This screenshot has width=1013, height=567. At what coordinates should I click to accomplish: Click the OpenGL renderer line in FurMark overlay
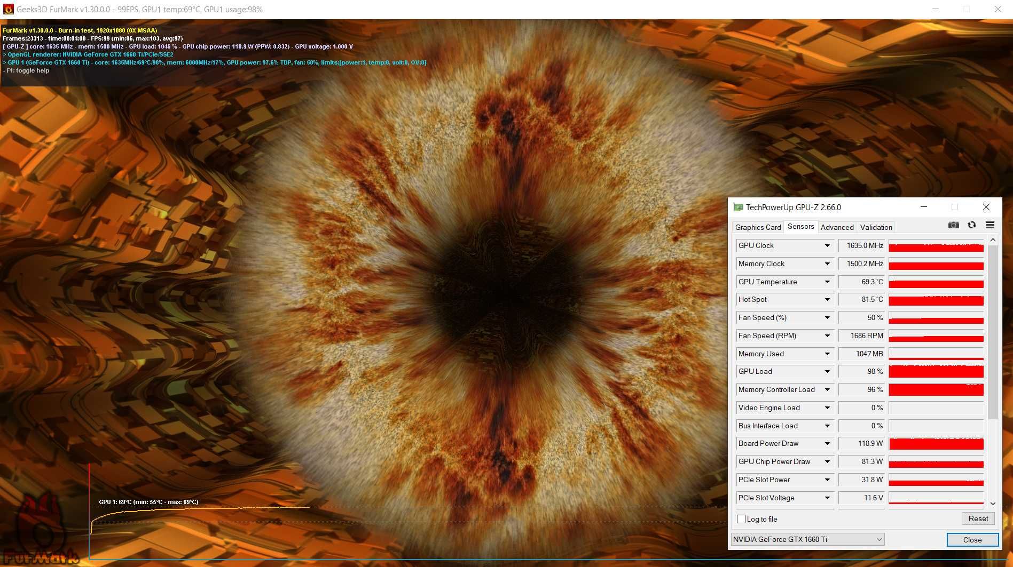[x=88, y=54]
